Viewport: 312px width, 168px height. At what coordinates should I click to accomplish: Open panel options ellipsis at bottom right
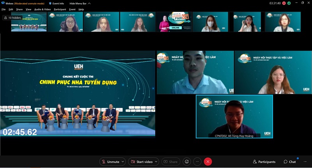[x=305, y=162]
